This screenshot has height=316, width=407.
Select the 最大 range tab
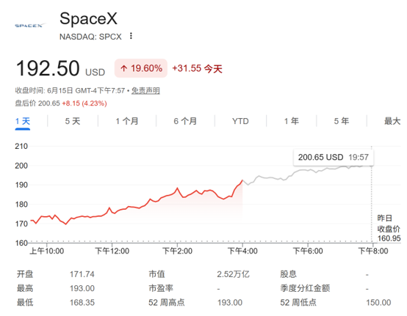[392, 121]
